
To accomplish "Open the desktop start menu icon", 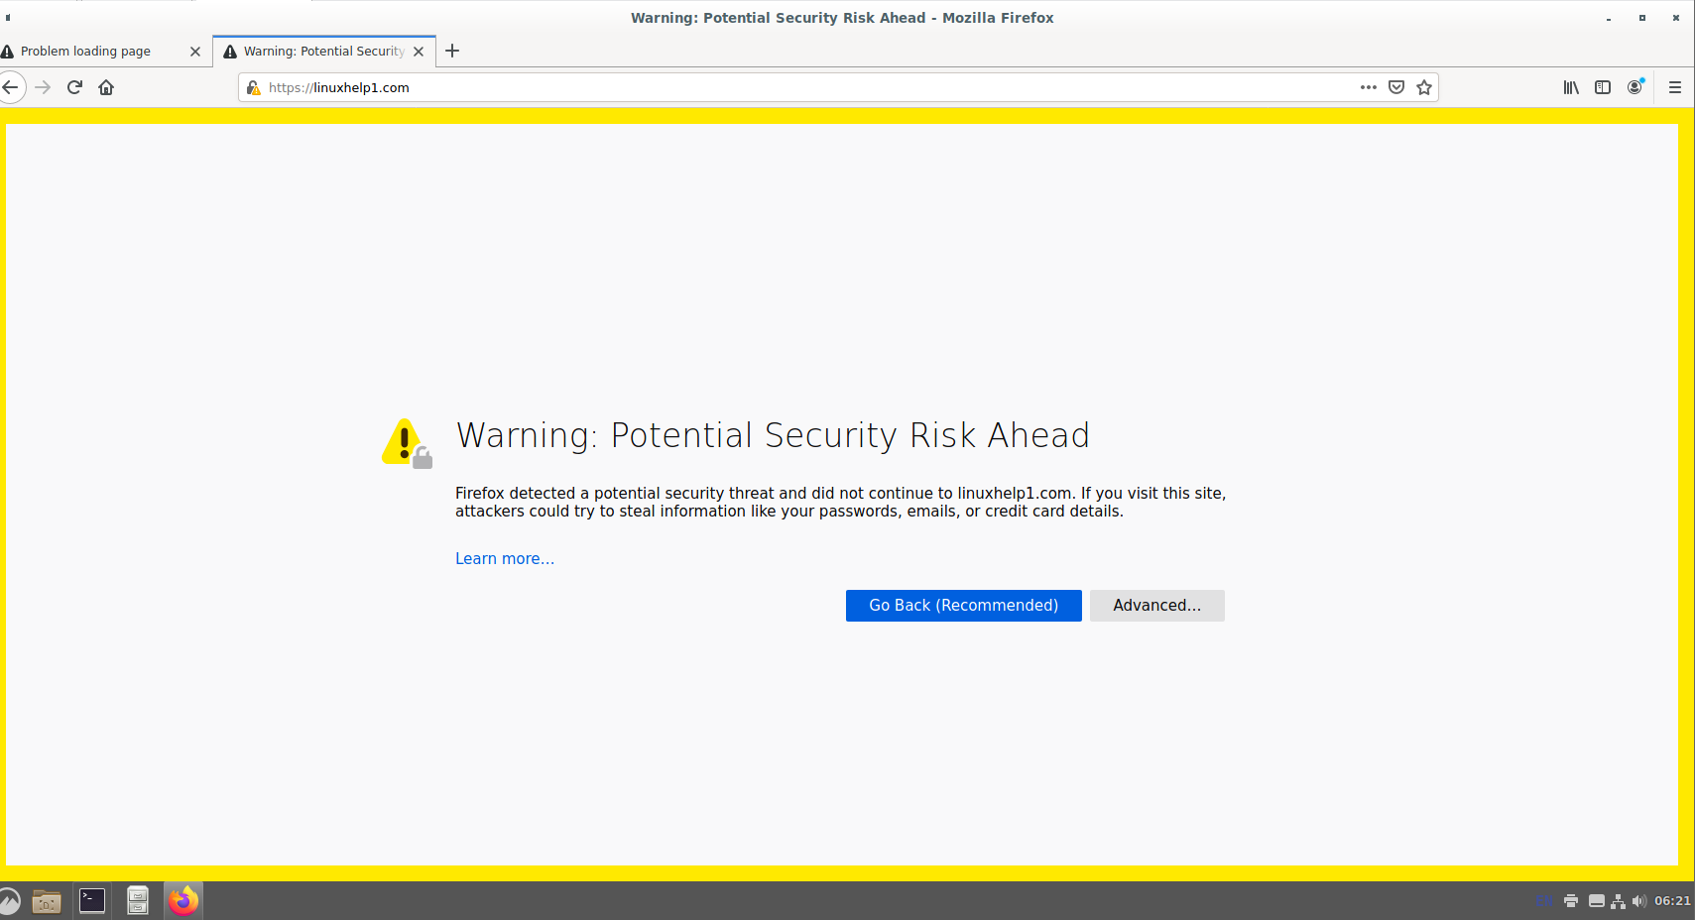I will 8,901.
